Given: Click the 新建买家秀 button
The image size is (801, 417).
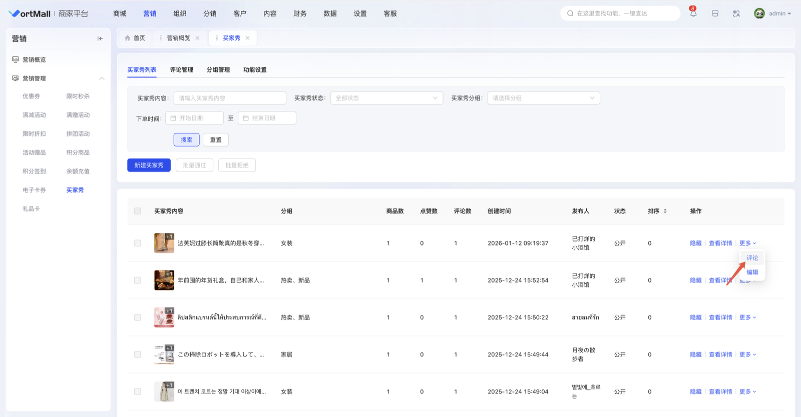Looking at the screenshot, I should pyautogui.click(x=149, y=165).
